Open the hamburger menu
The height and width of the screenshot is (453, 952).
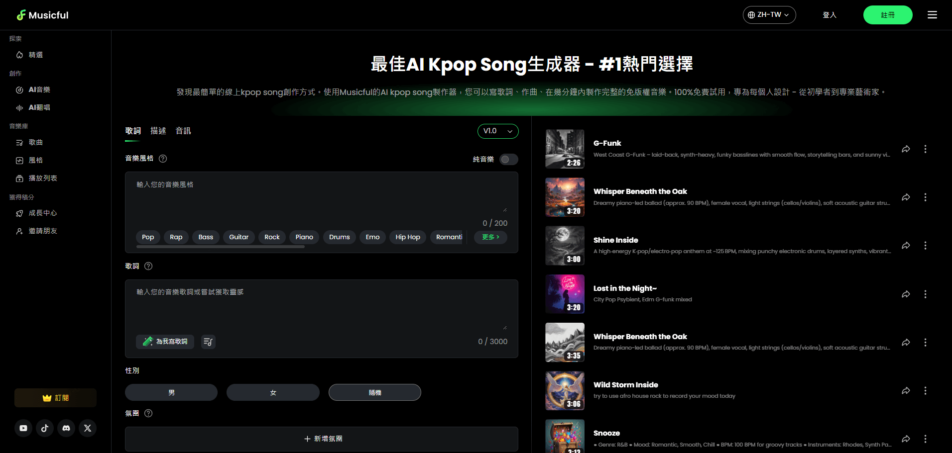click(x=932, y=14)
